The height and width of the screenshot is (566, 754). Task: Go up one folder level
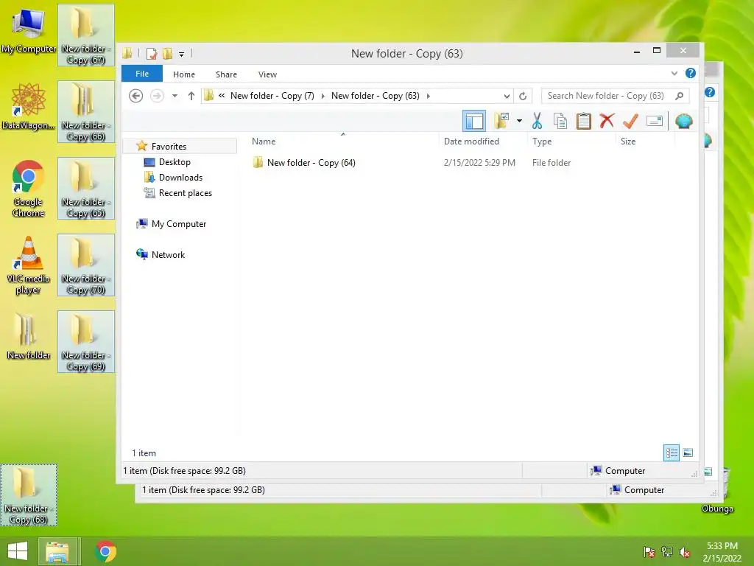(x=191, y=96)
